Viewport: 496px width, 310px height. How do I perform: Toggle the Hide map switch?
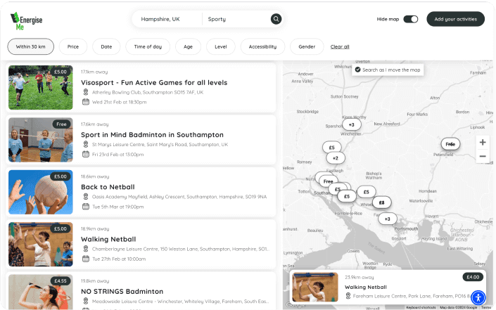tap(411, 19)
